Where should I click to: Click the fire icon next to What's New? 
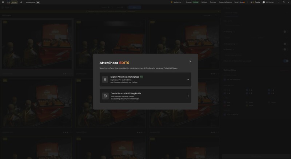coord(244,2)
